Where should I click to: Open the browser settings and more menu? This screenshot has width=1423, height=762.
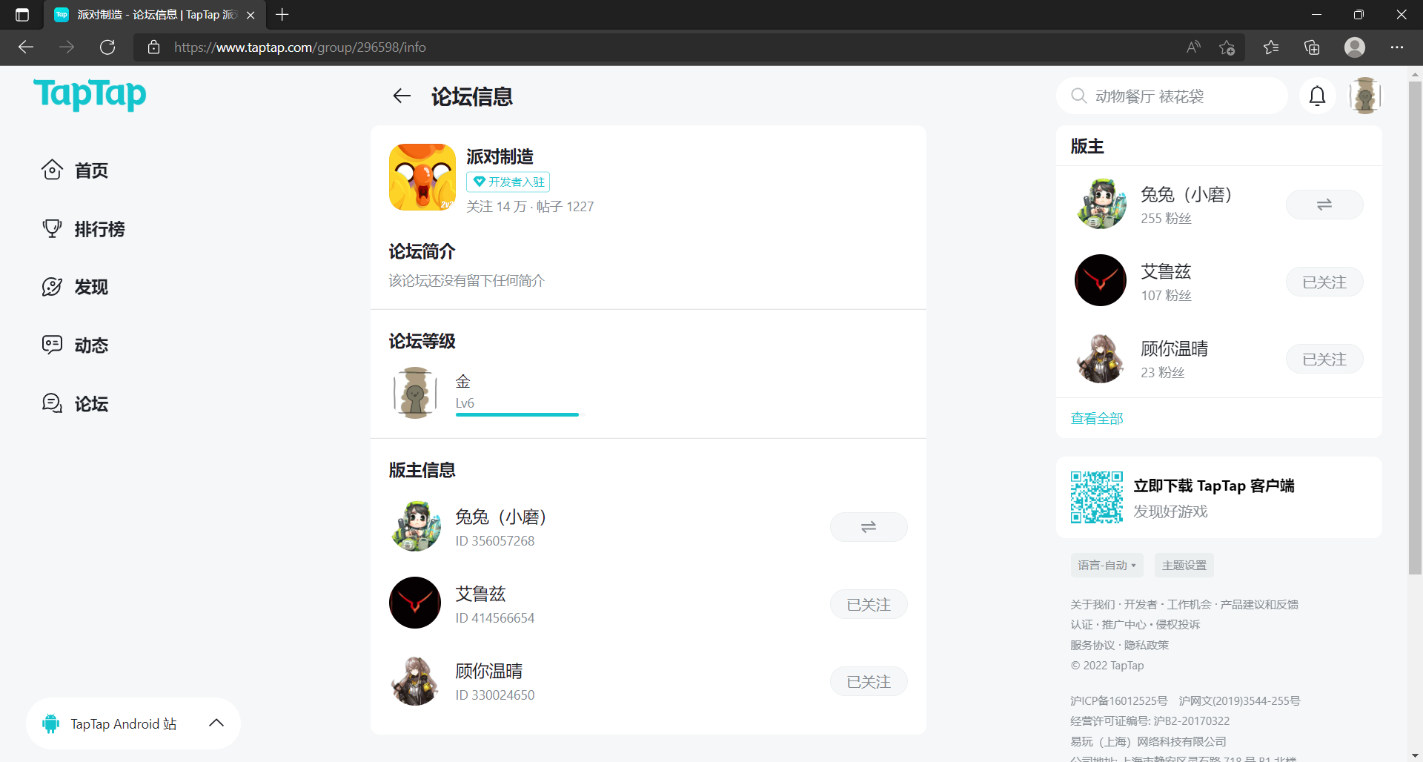pos(1397,47)
